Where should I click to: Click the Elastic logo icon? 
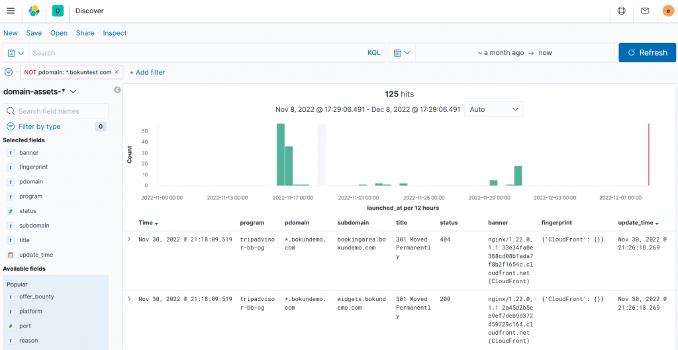[34, 11]
